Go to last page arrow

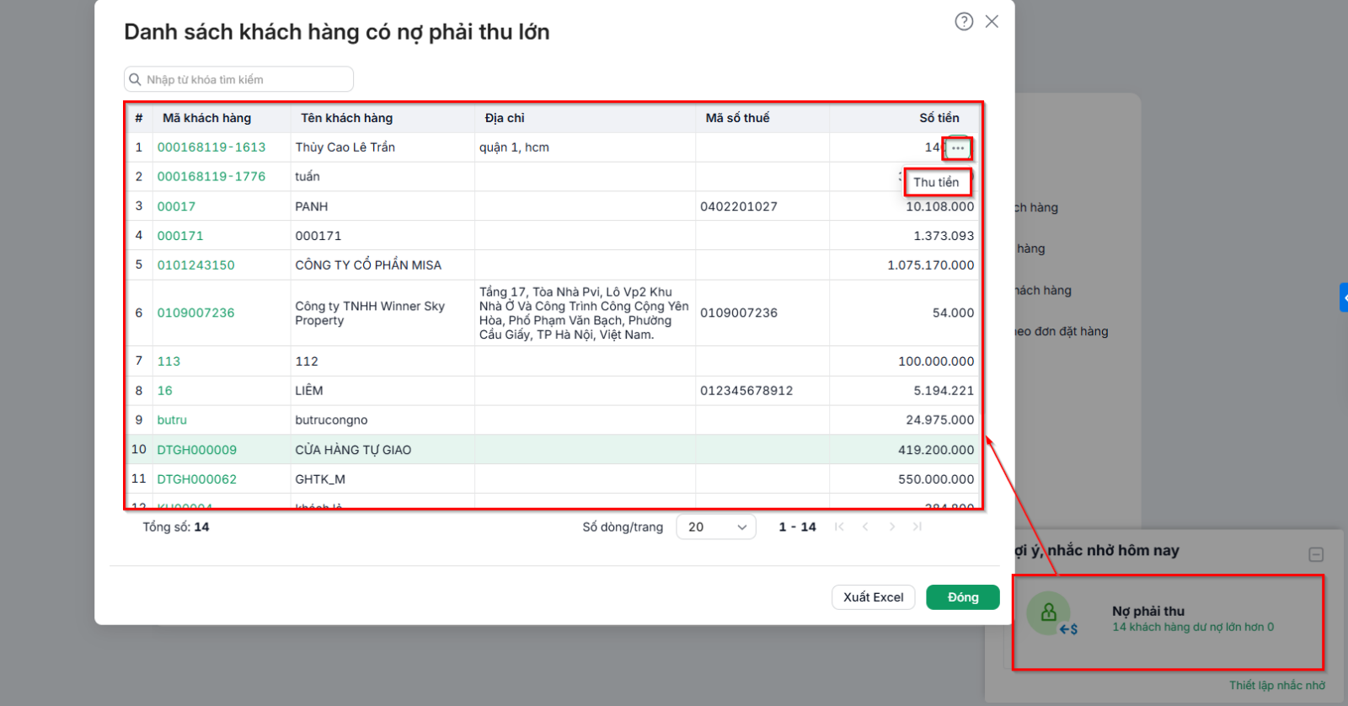(917, 527)
